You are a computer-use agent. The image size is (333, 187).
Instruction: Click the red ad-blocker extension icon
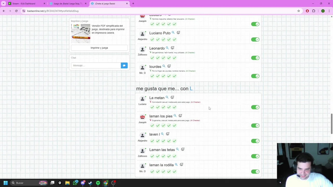(x=307, y=11)
